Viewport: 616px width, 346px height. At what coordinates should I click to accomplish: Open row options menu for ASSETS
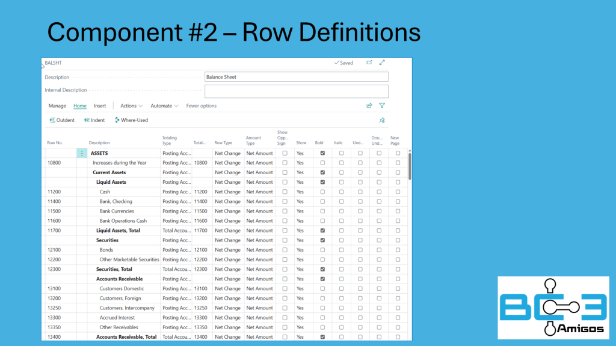82,153
